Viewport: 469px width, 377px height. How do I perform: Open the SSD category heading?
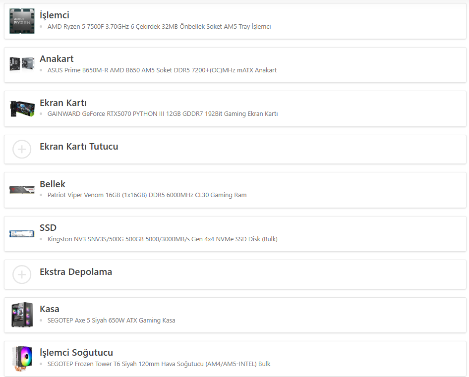click(48, 227)
